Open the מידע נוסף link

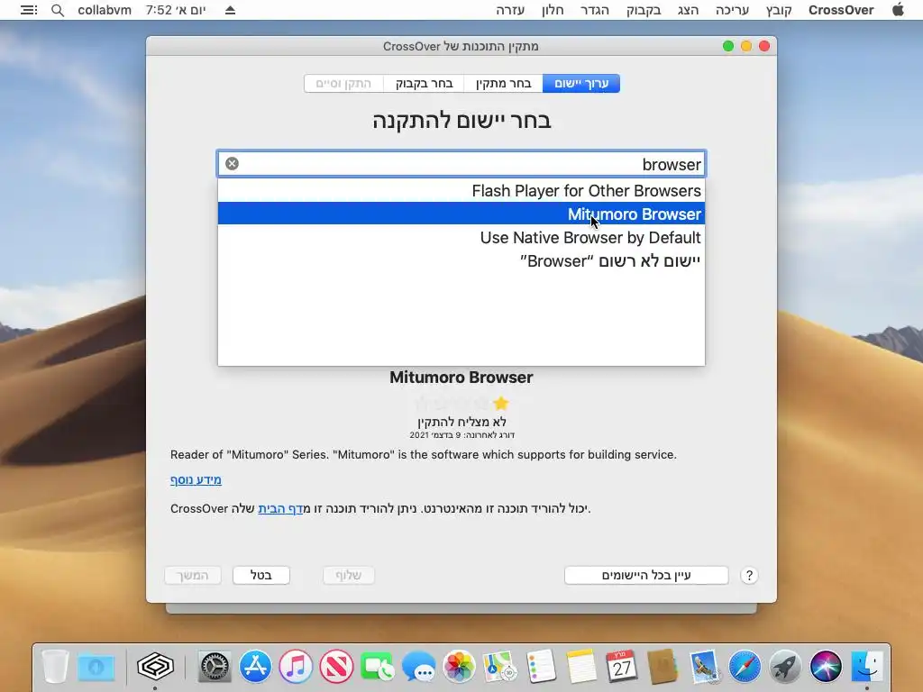pyautogui.click(x=196, y=480)
